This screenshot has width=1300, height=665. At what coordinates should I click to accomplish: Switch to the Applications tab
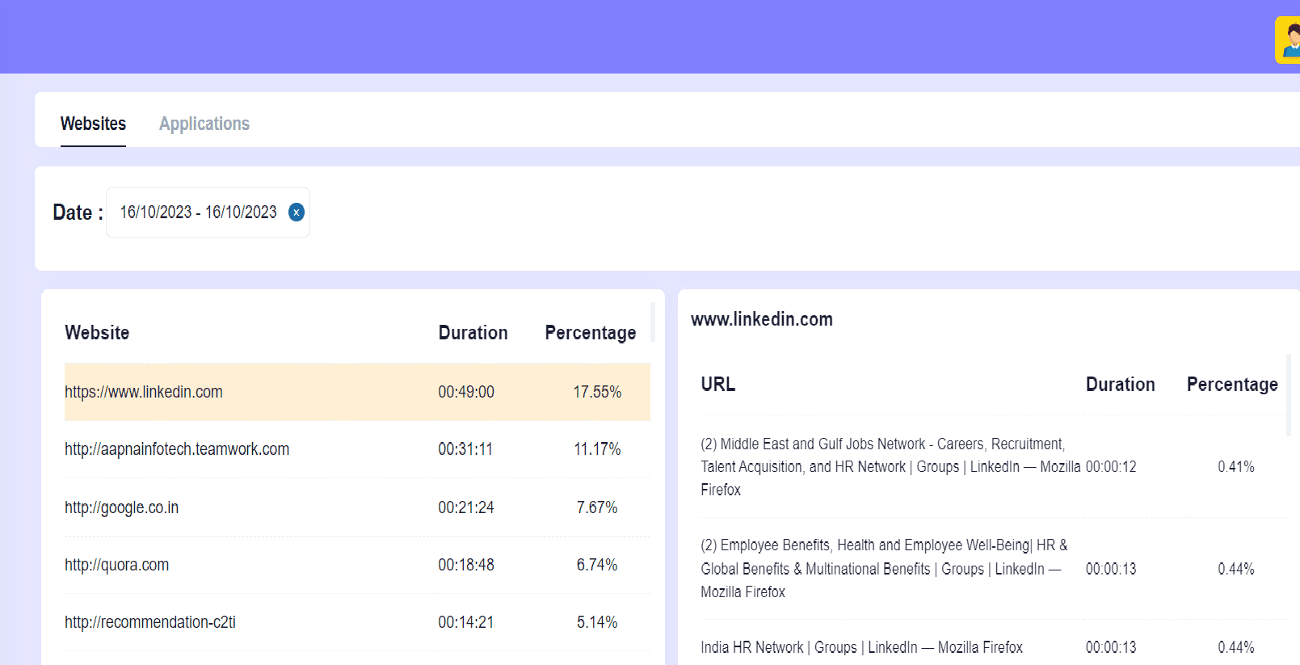204,124
